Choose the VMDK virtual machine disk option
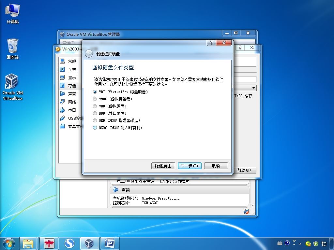334x250 pixels. pyautogui.click(x=113, y=99)
